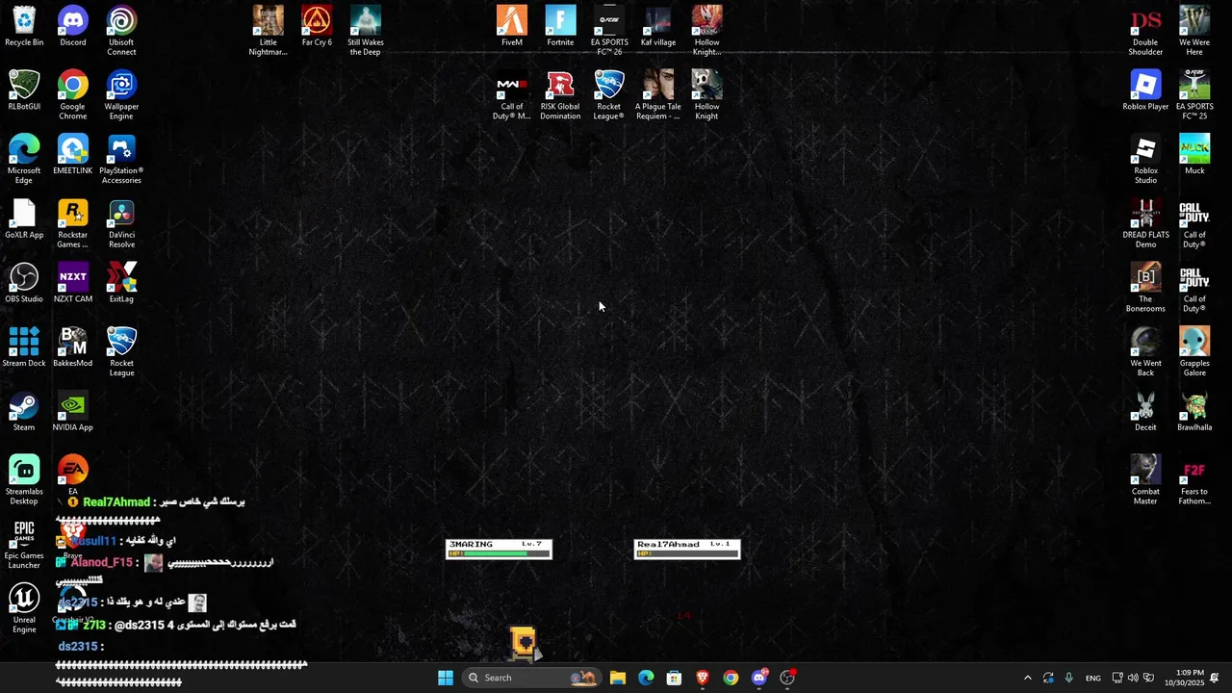Select the Roblox Player desktop icon
The height and width of the screenshot is (693, 1232).
pyautogui.click(x=1145, y=90)
